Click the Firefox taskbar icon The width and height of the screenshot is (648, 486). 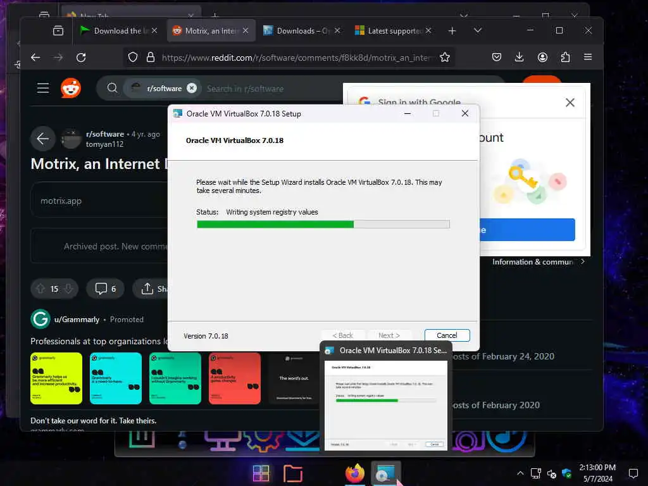[x=355, y=473]
